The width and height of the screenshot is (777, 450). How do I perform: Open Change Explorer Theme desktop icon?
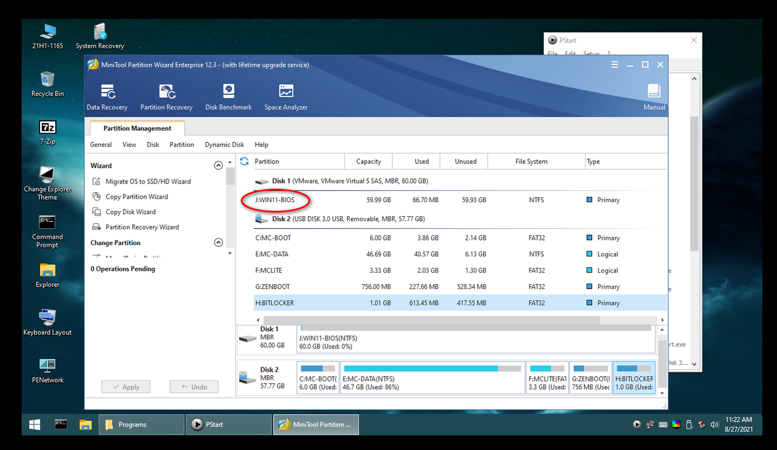coord(47,183)
